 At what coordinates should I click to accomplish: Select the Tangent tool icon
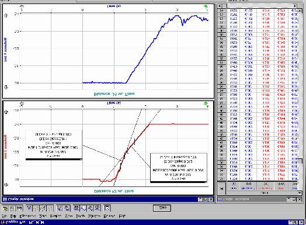point(67,209)
